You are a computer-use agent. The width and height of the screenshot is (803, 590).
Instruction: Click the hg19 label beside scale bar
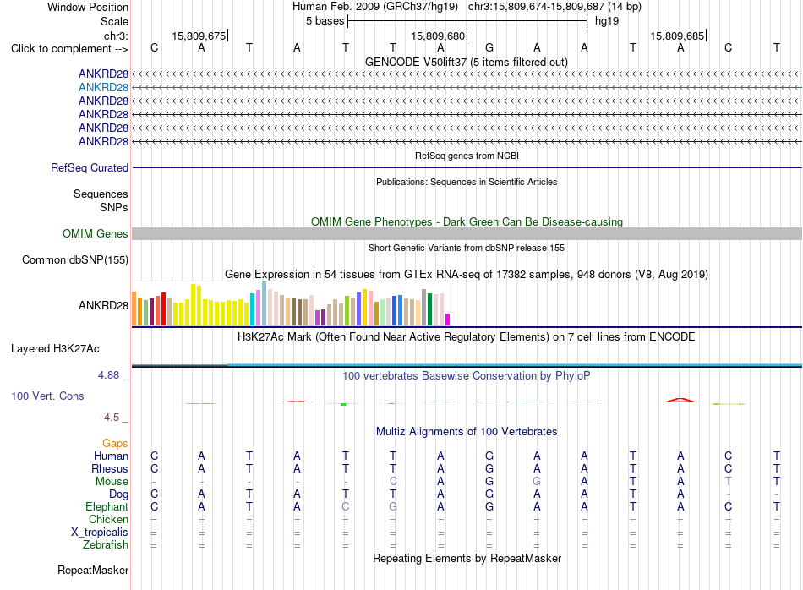pyautogui.click(x=607, y=21)
